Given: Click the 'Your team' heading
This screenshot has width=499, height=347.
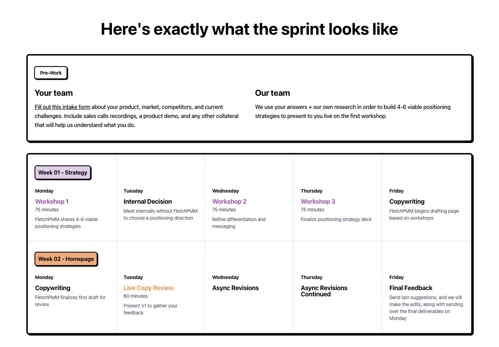Looking at the screenshot, I should 54,93.
